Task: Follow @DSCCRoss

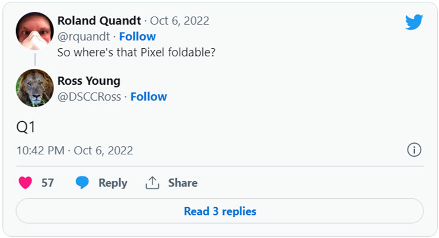Action: click(x=149, y=96)
